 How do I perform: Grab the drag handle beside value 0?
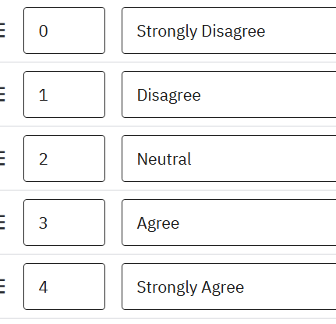pyautogui.click(x=2, y=30)
